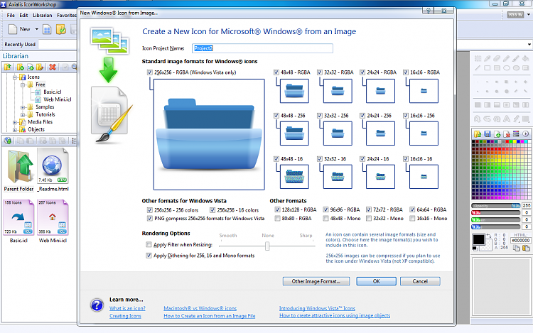Click the OK button
Image resolution: width=533 pixels, height=333 pixels.
tap(376, 281)
